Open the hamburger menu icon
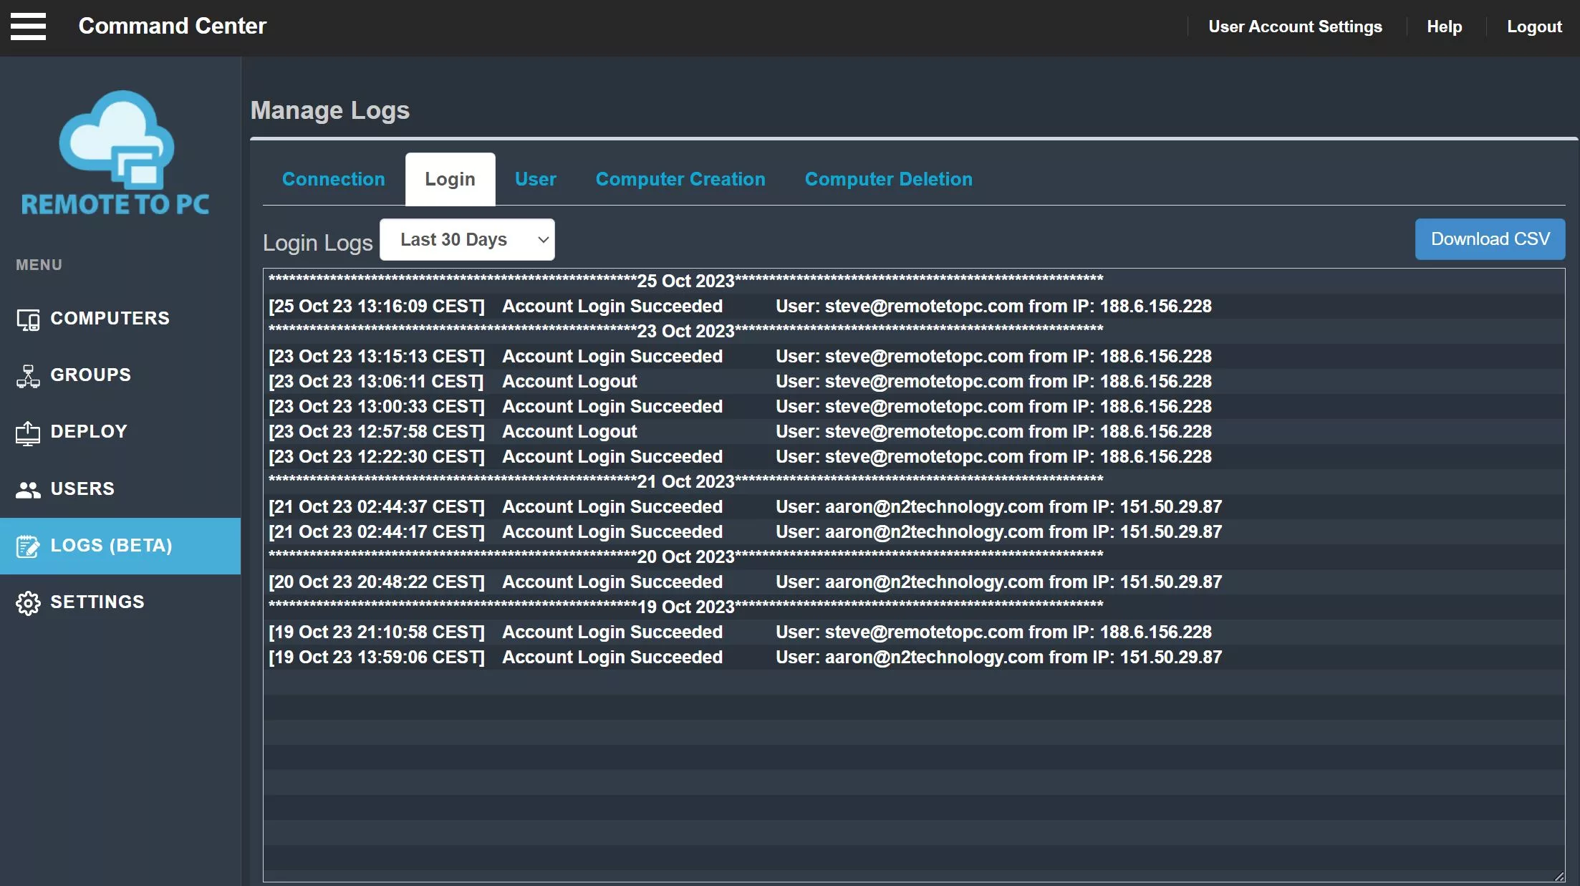Image resolution: width=1580 pixels, height=886 pixels. [28, 27]
